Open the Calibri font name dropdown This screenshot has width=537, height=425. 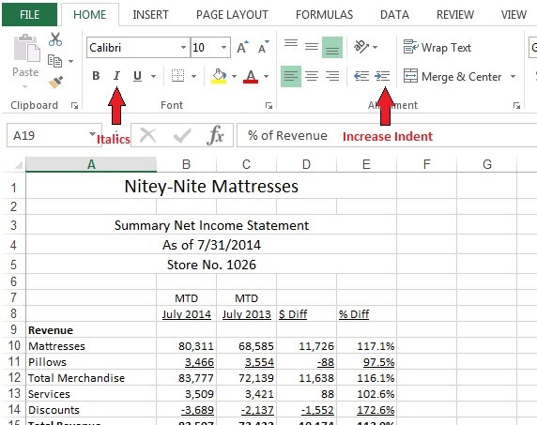pyautogui.click(x=184, y=47)
